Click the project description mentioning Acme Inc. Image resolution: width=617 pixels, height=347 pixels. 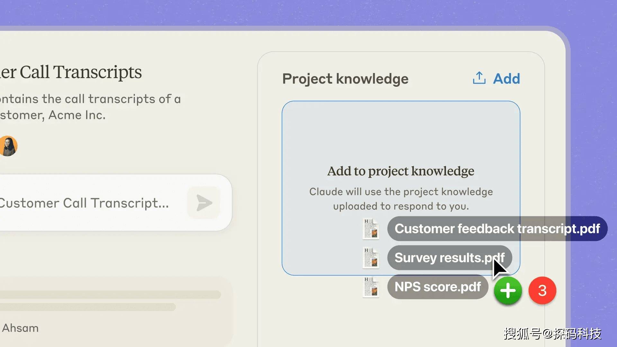(x=90, y=107)
